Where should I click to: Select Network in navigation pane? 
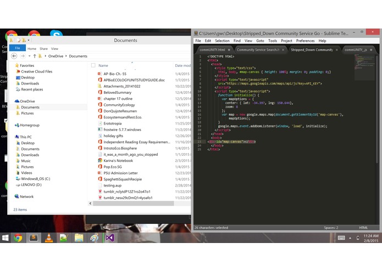click(26, 196)
